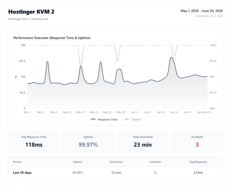Click the incidents cell showing 2
Image resolution: width=231 pixels, height=186 pixels.
coord(155,173)
